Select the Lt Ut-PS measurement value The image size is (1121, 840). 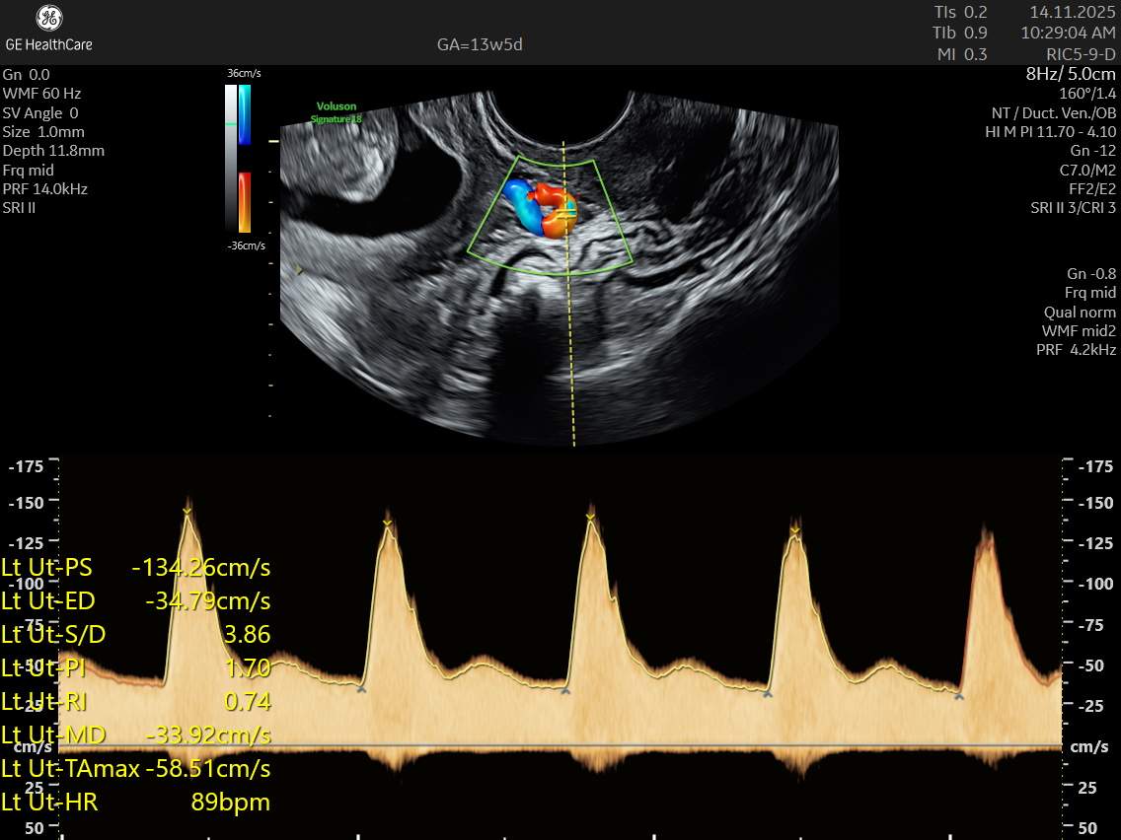click(x=201, y=568)
